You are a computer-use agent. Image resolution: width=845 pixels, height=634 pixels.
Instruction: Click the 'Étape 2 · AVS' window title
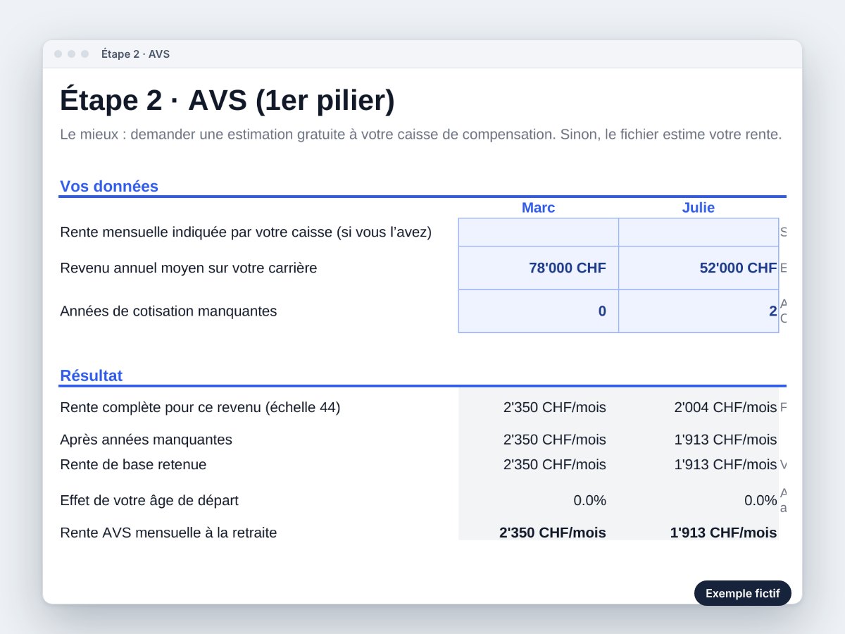coord(135,54)
